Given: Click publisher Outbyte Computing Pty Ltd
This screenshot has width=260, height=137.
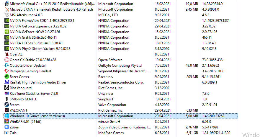Looking at the screenshot, I should 120,65.
